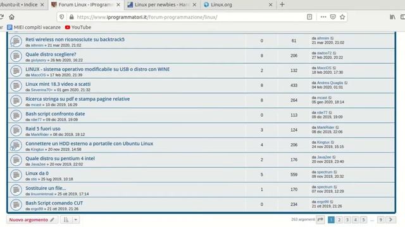The width and height of the screenshot is (405, 227).
Task: Open topic 'Quale distro su pentium 4 intel'
Action: tap(60, 158)
